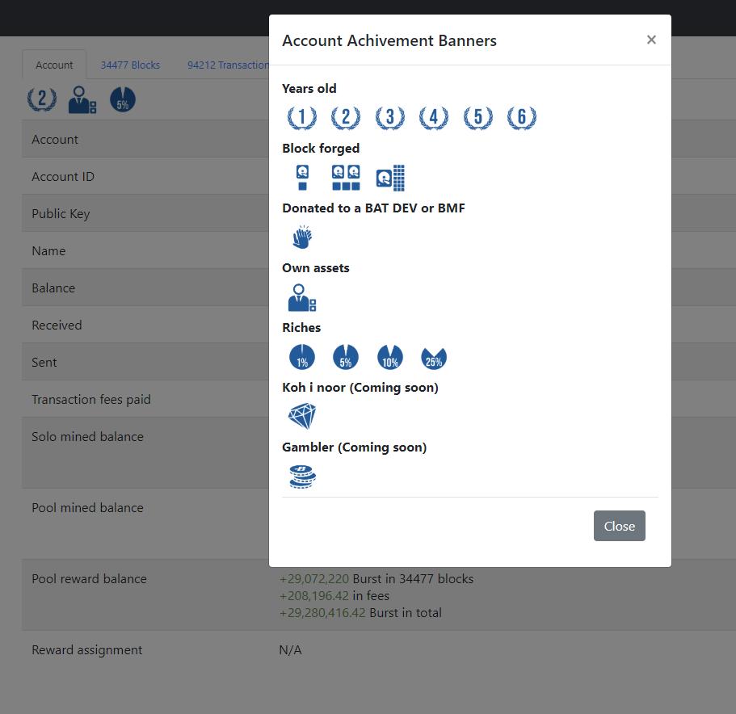Select the 25% Riches badge
This screenshot has width=736, height=714.
tap(433, 356)
